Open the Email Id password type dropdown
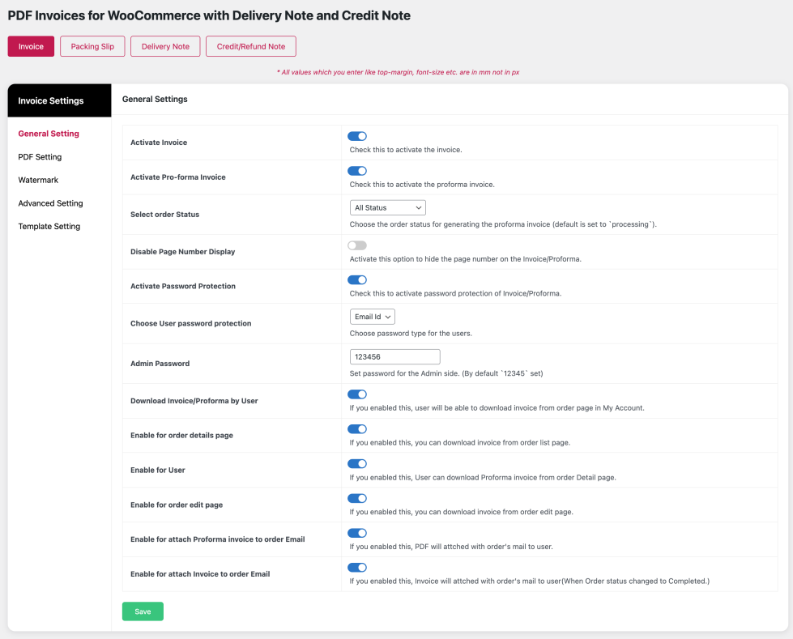 (373, 317)
